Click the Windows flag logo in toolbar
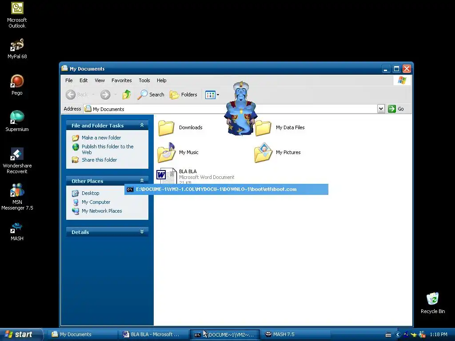 pos(402,80)
